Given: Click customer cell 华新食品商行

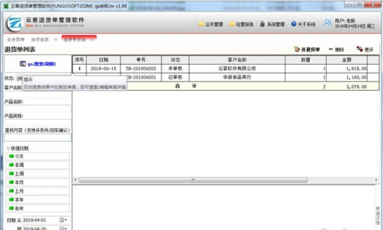Looking at the screenshot, I should 237,77.
